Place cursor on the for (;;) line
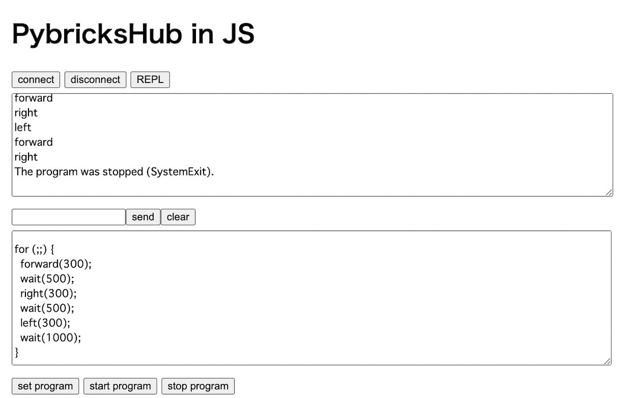Viewport: 621px width, 398px height. tap(34, 249)
